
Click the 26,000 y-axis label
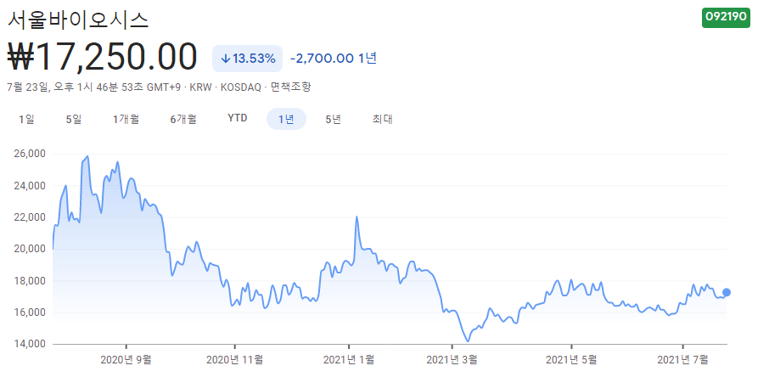(x=31, y=155)
